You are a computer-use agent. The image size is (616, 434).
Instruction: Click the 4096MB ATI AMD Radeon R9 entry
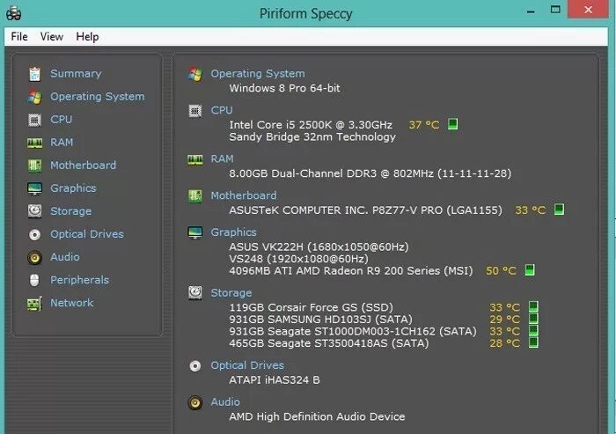(x=351, y=271)
